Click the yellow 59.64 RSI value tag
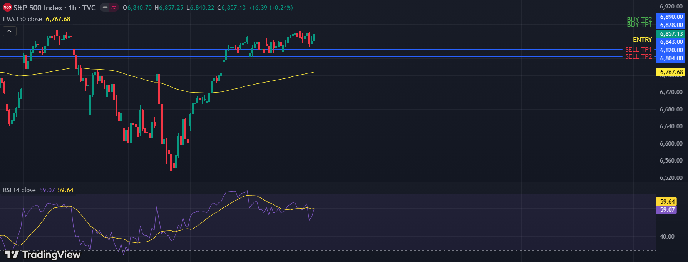 click(x=667, y=202)
